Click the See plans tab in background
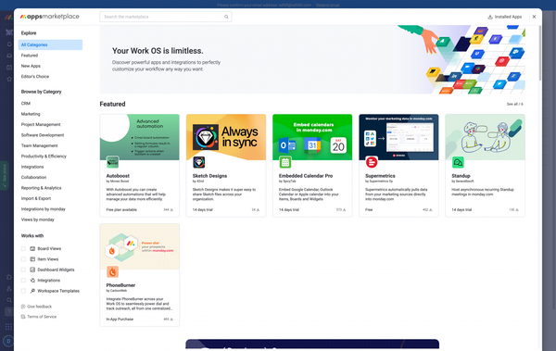556x351 pixels. (x=5, y=176)
